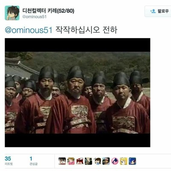This screenshot has height=171, width=171.
Task: Open retweeter avatar of brown-haired chibi in blue
Action: (97, 161)
